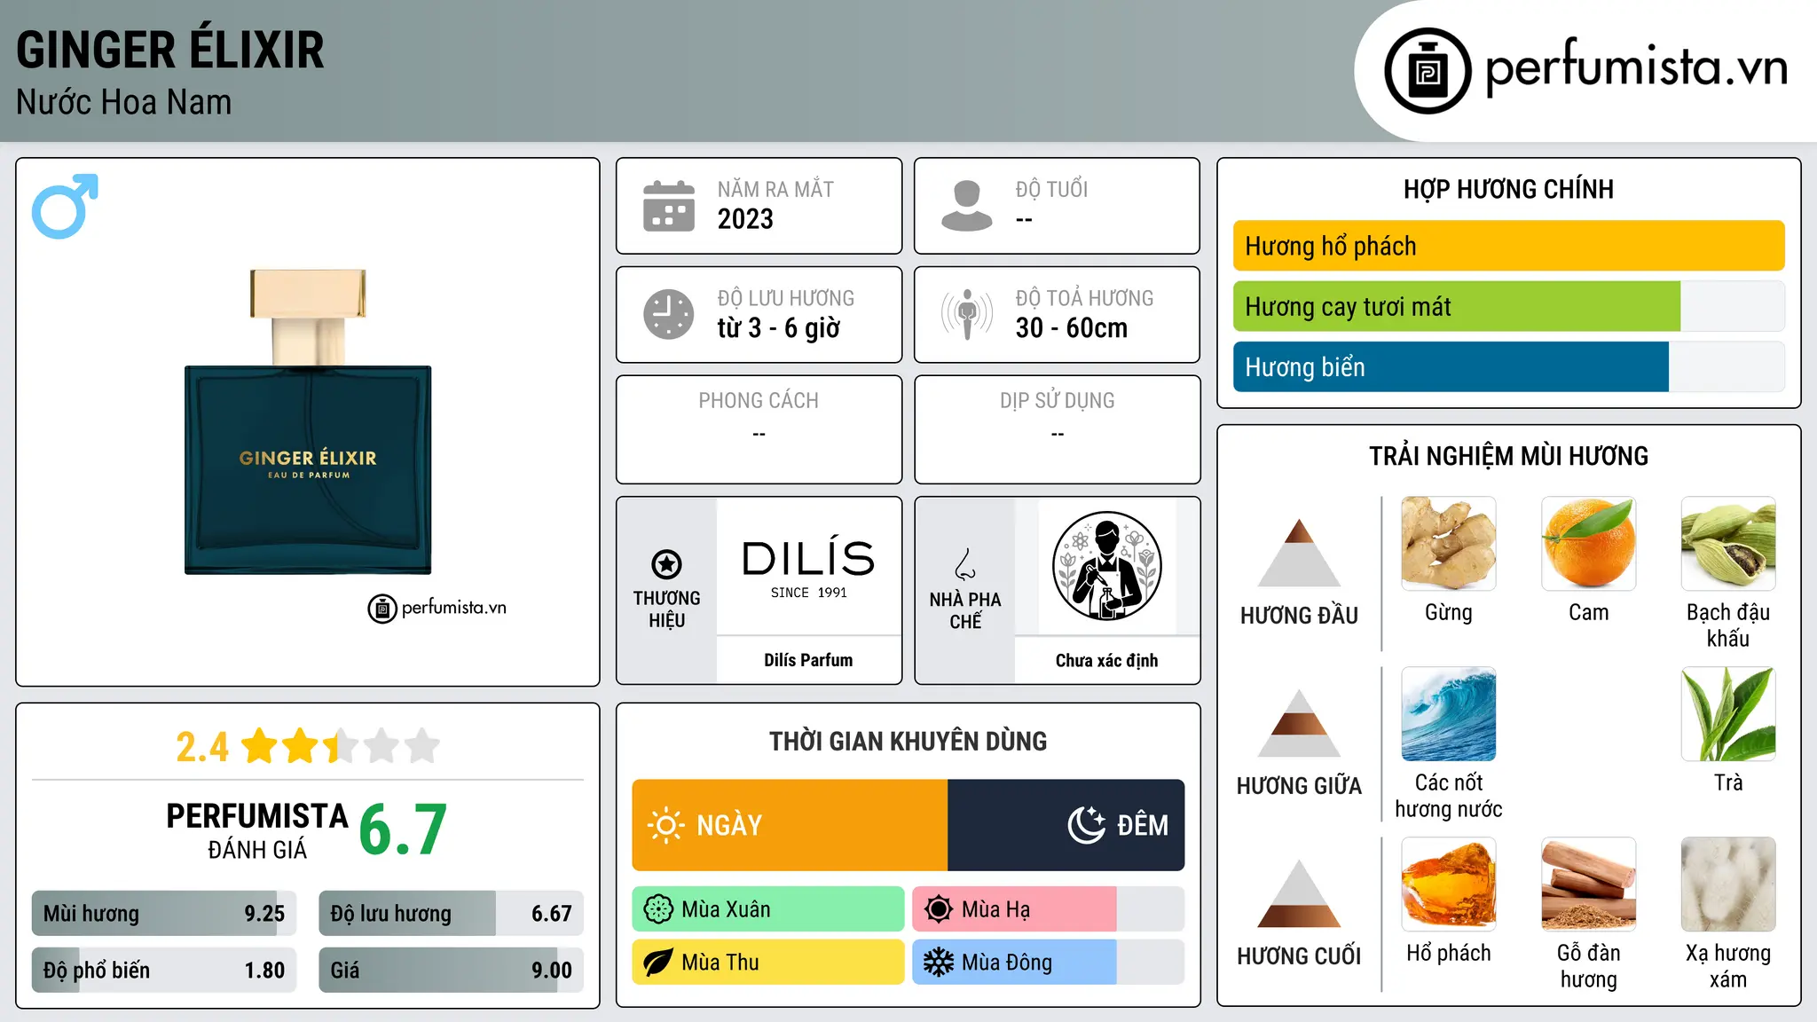Click the Mùa Xuân season bar
This screenshot has height=1022, width=1817.
768,909
